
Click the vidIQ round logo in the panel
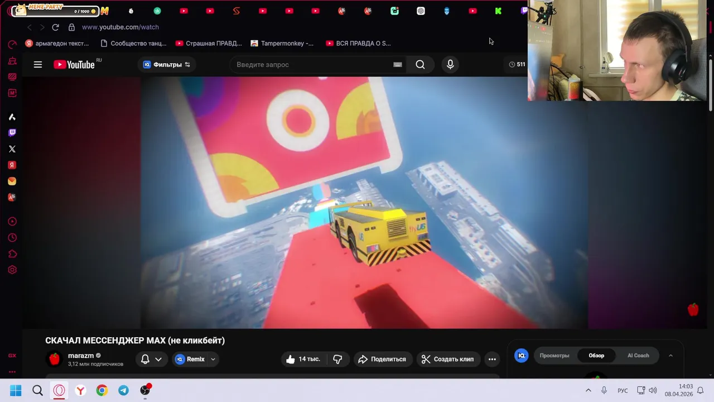pos(522,356)
